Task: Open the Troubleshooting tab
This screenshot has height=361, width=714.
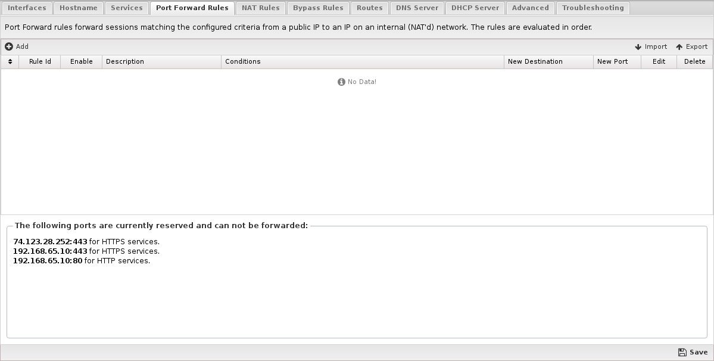Action: (x=593, y=8)
